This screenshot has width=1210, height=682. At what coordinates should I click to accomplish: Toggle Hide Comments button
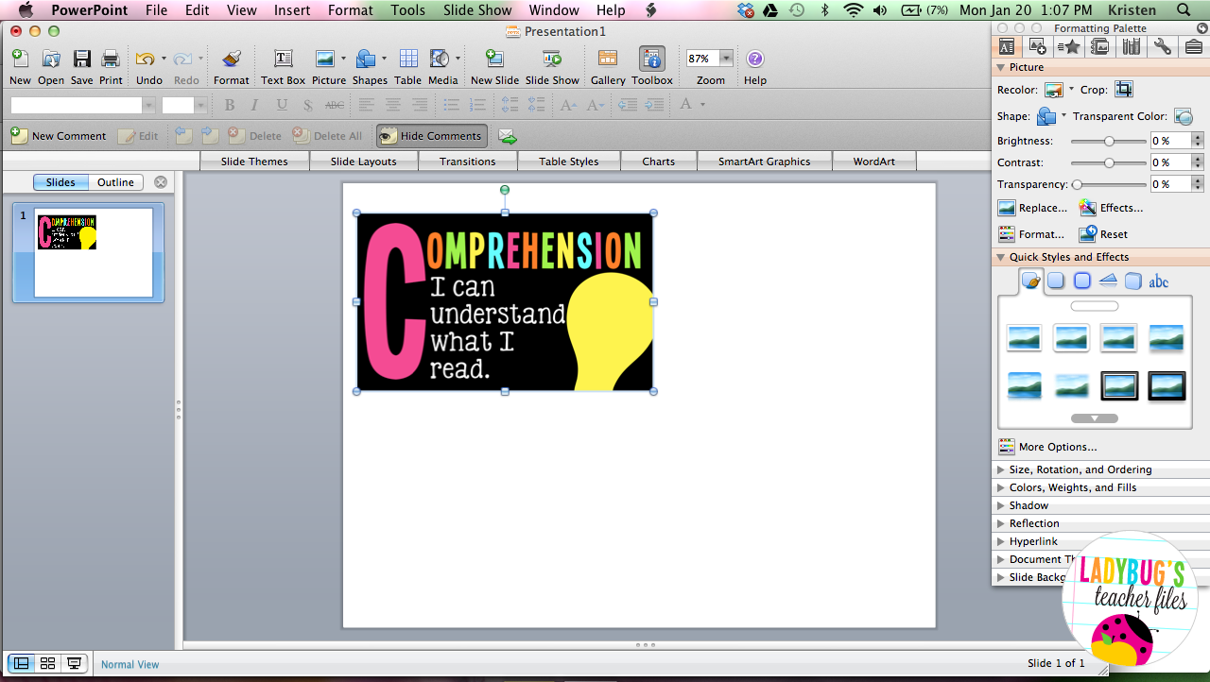pos(432,136)
